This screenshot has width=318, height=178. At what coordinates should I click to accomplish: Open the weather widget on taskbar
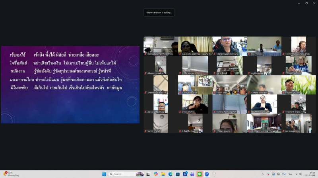[11, 174]
